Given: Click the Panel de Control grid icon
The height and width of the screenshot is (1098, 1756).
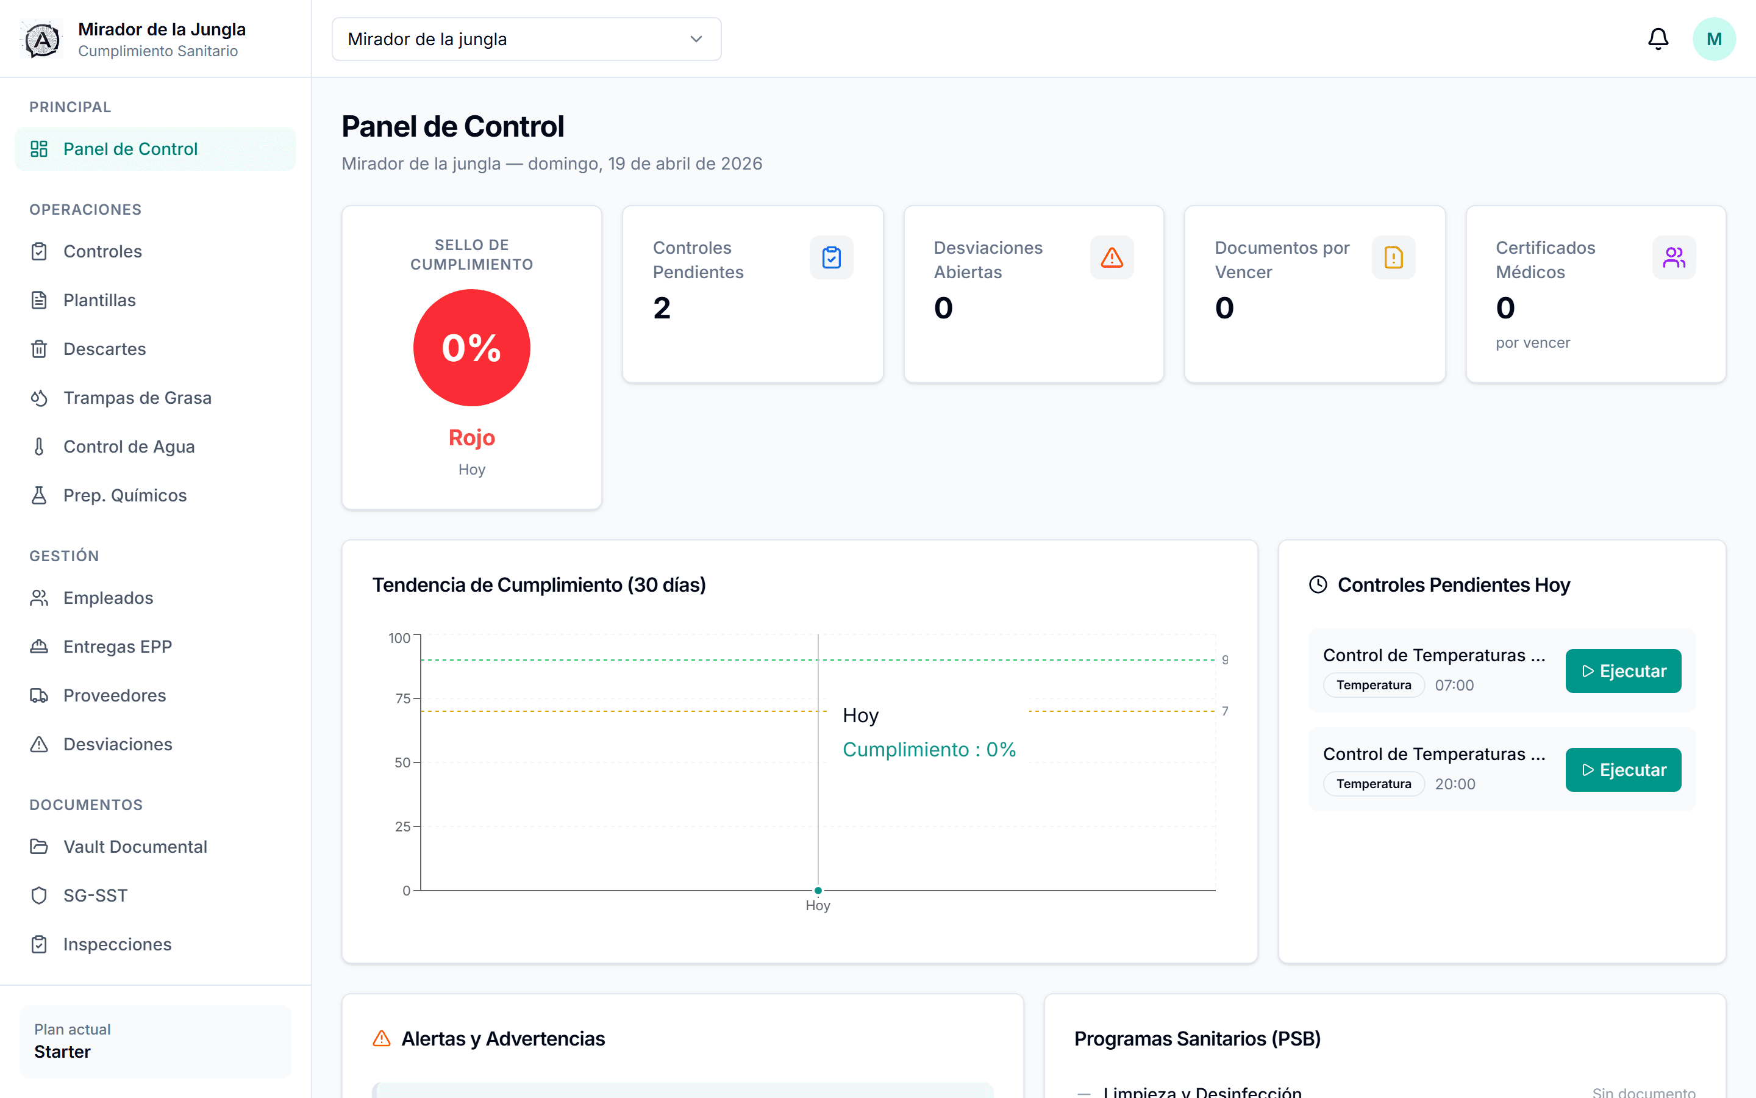Looking at the screenshot, I should coord(39,149).
